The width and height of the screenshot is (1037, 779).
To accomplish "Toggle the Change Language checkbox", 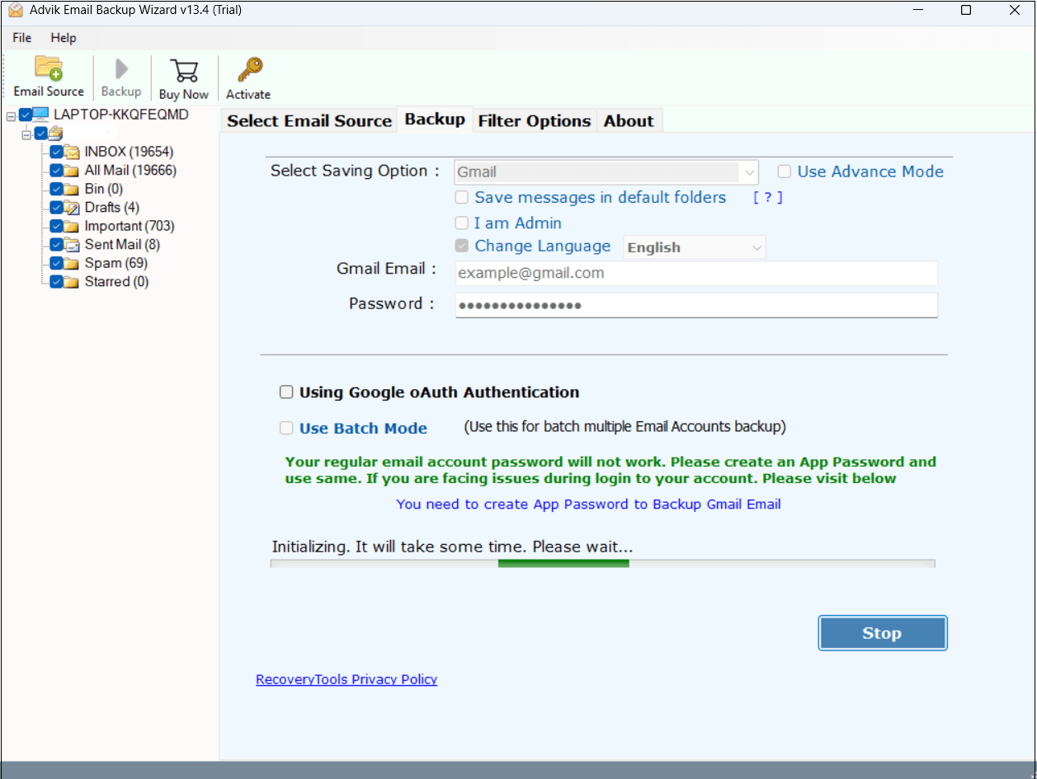I will point(462,246).
